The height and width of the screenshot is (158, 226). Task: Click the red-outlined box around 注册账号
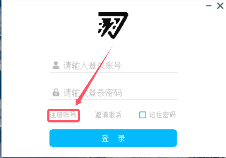[64, 115]
